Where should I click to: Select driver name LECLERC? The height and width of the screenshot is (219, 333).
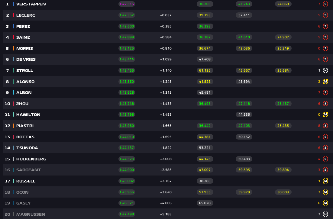click(x=26, y=15)
